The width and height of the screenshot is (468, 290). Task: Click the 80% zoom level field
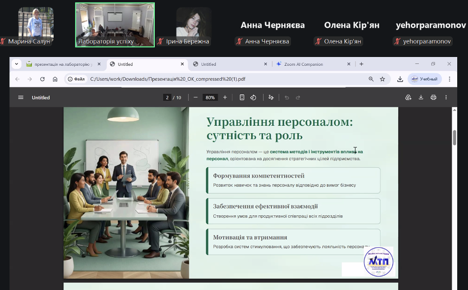pyautogui.click(x=210, y=97)
